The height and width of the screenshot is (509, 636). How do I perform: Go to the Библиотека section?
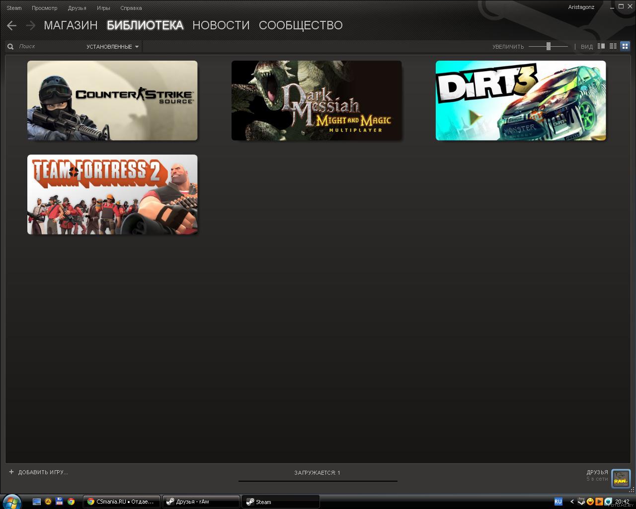tap(145, 25)
